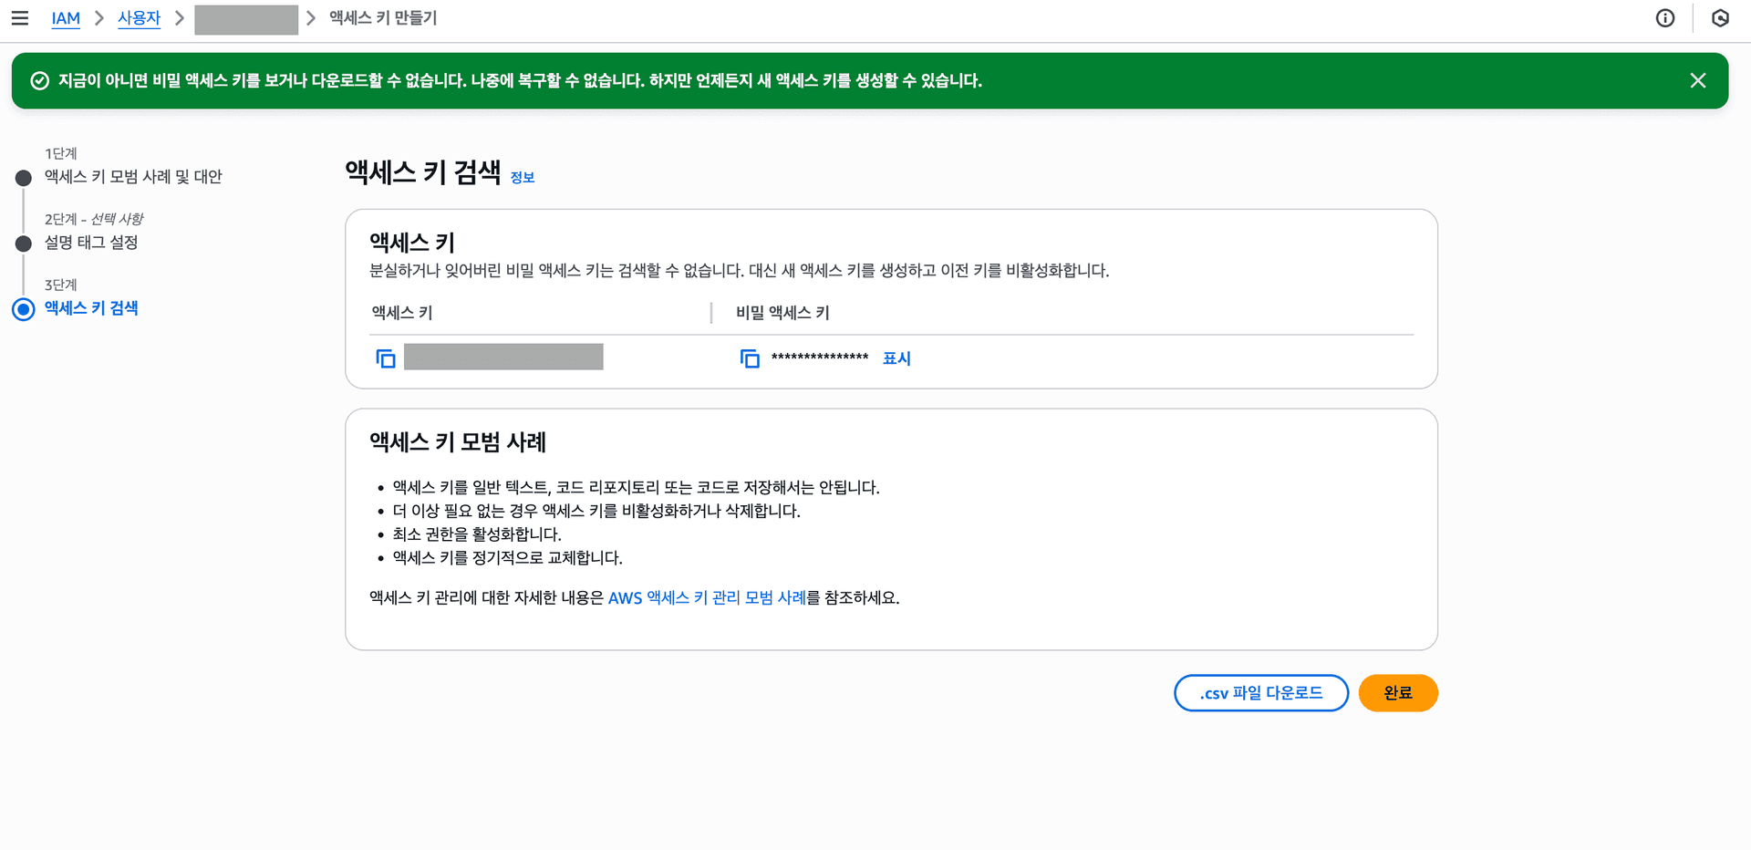The image size is (1751, 850).
Task: Open the 정보 link next to page title
Action: click(523, 177)
